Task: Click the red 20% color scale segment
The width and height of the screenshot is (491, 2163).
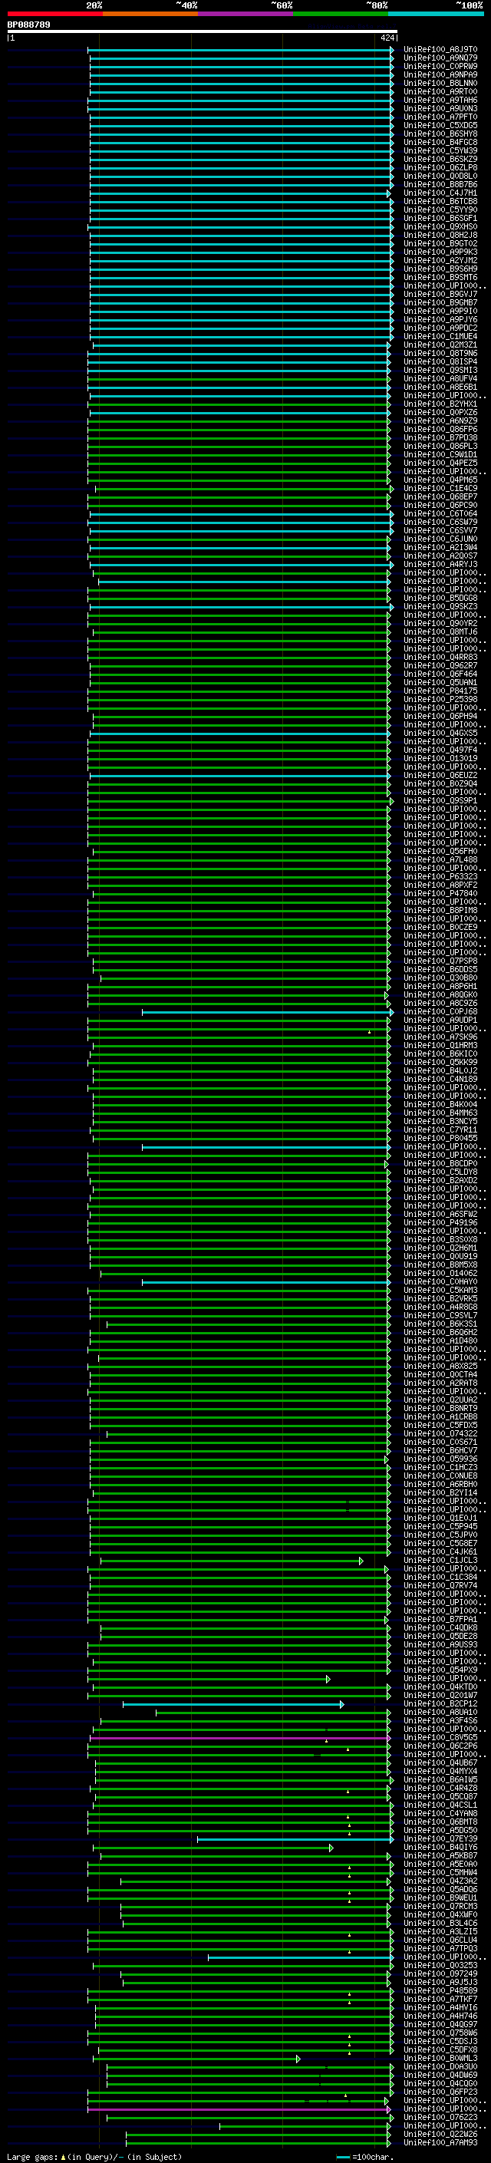Action: pos(54,14)
